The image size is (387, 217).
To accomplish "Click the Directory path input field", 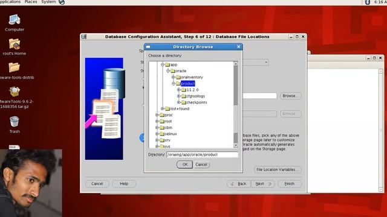I will 202,154.
